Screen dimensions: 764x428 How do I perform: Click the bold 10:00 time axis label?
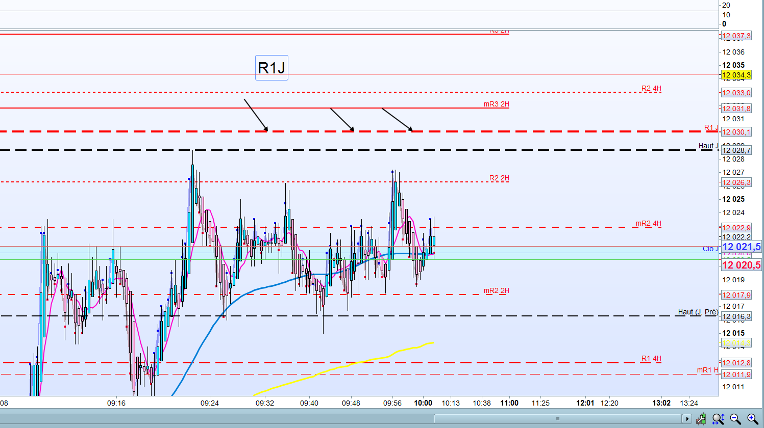tap(423, 403)
